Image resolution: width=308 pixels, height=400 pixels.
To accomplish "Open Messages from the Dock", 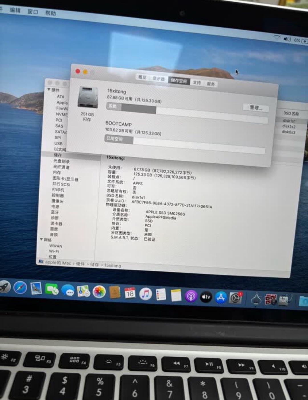I will (x=68, y=291).
